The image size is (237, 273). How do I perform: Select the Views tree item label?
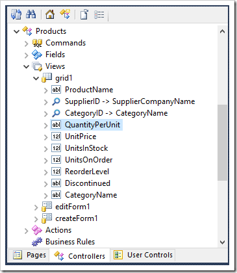(55, 66)
